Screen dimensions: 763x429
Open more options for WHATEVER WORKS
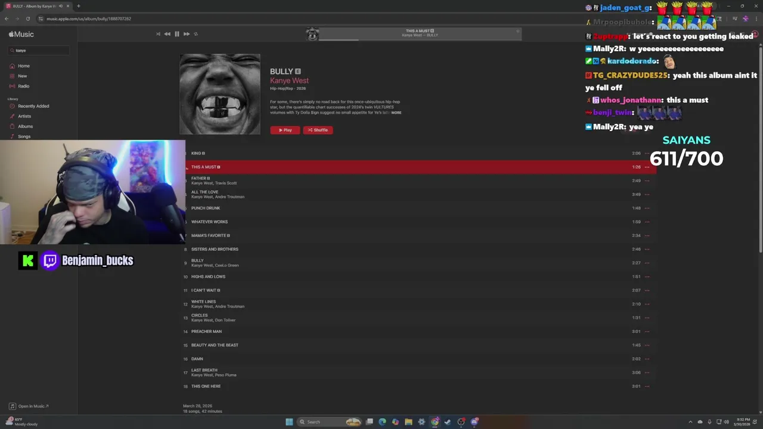click(647, 222)
